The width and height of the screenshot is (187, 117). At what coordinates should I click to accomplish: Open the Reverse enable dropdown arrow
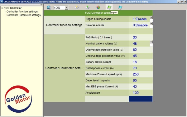tap(151, 23)
